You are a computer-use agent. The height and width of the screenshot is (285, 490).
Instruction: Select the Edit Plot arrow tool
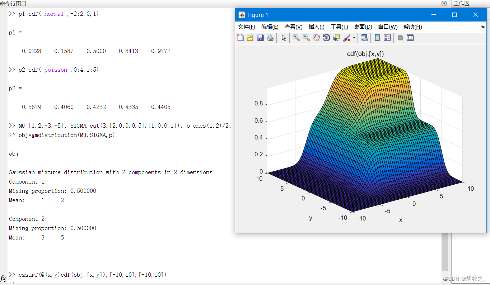[284, 38]
